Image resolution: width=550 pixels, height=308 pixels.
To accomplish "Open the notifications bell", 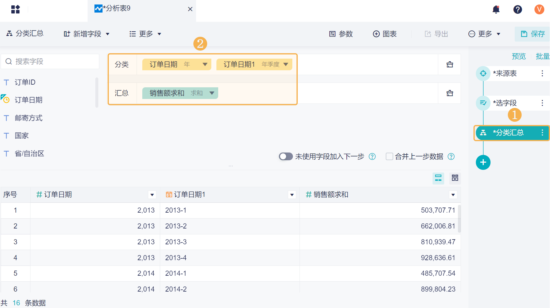I will [496, 9].
